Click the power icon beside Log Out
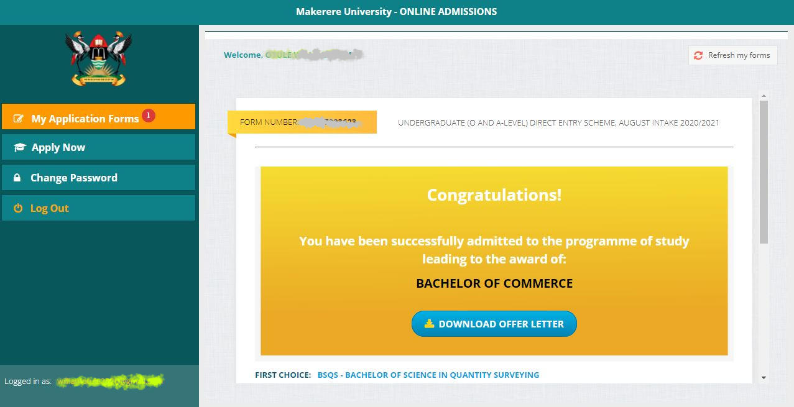The width and height of the screenshot is (794, 407). [x=18, y=208]
